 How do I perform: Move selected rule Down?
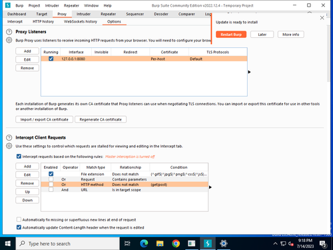pyautogui.click(x=27, y=200)
